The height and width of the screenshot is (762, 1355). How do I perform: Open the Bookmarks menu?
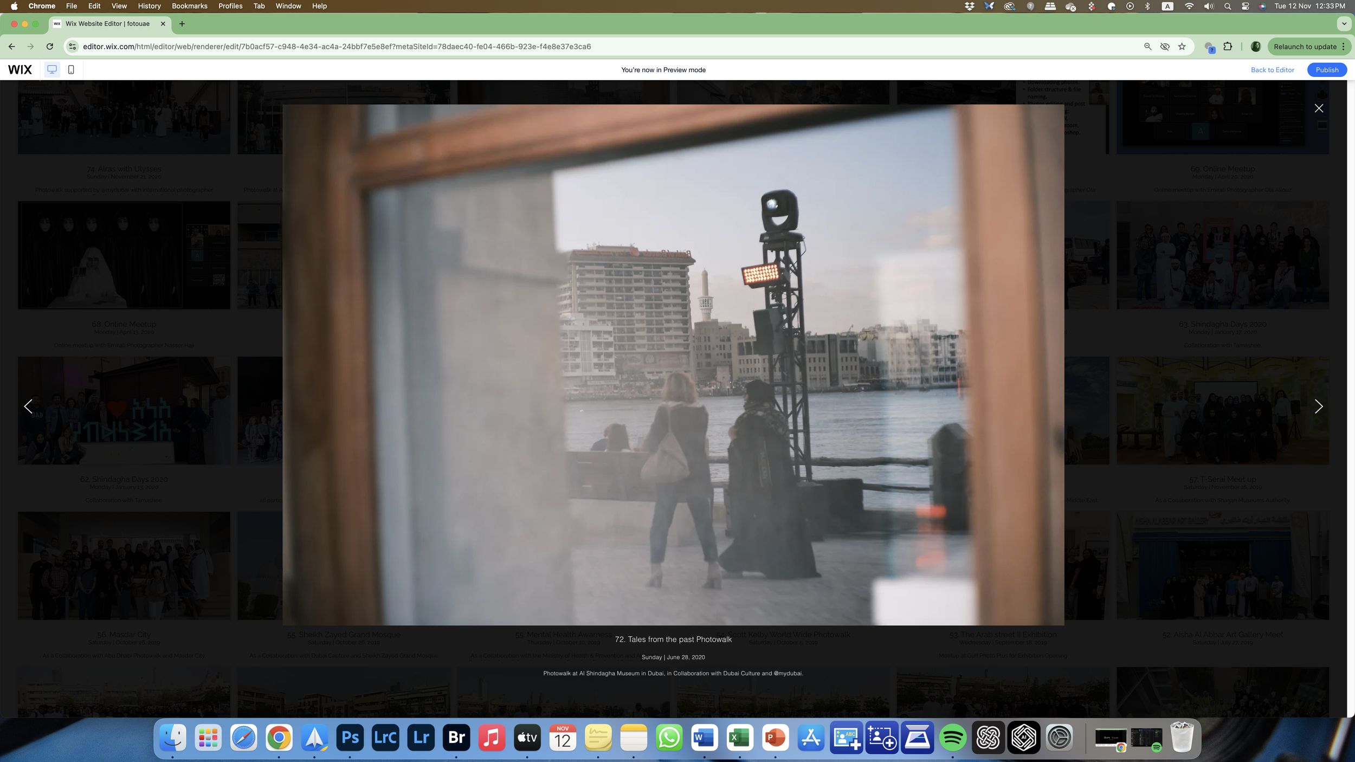(x=189, y=6)
